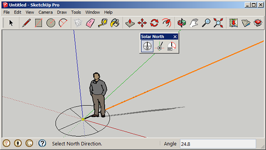
Task: Click the credits person status icon
Action: 18,143
